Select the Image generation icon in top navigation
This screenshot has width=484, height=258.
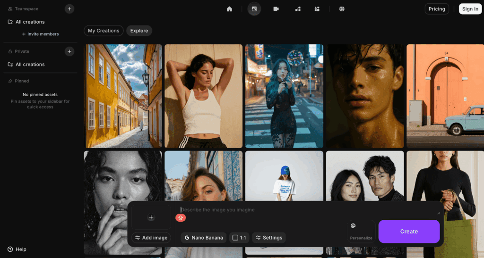[254, 9]
